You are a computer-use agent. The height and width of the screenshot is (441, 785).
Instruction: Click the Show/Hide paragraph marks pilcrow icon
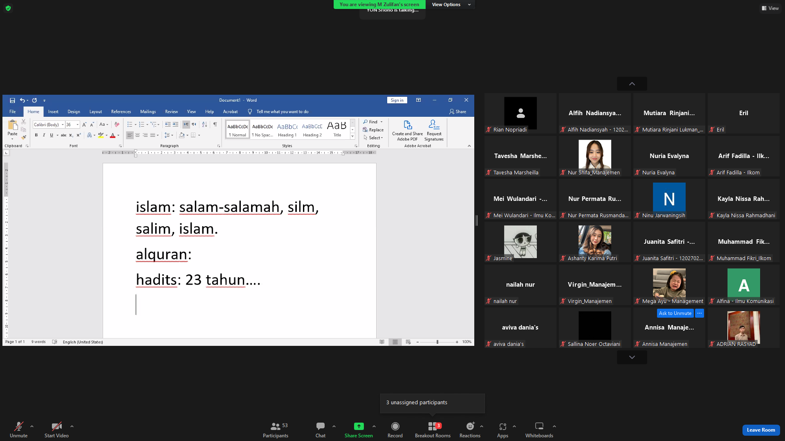[x=215, y=125]
